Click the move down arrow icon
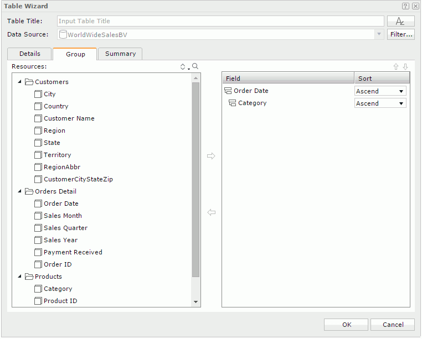 [x=405, y=66]
